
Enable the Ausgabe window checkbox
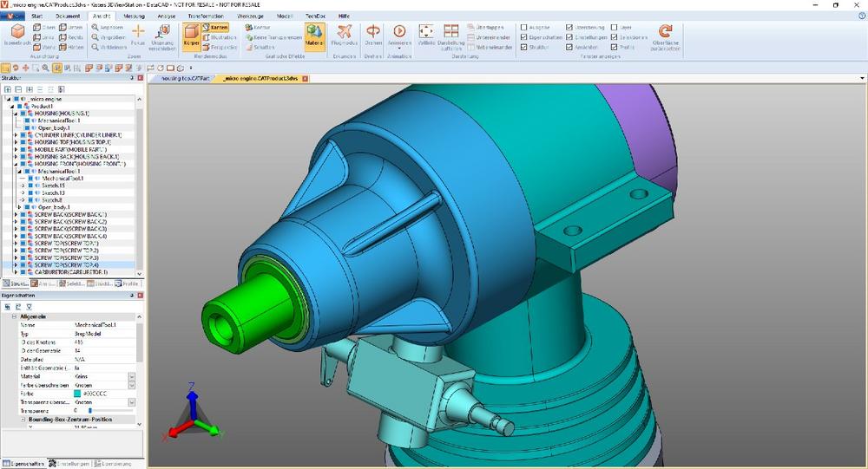(x=523, y=27)
